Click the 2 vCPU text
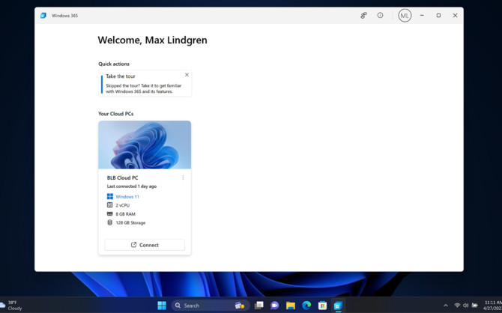The image size is (502, 313). pos(123,205)
